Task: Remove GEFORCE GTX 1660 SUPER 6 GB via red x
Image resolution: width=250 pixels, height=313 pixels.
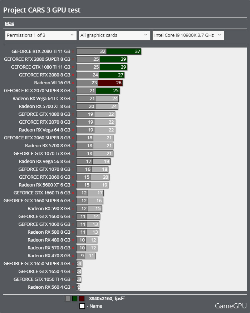Action: click(x=73, y=201)
